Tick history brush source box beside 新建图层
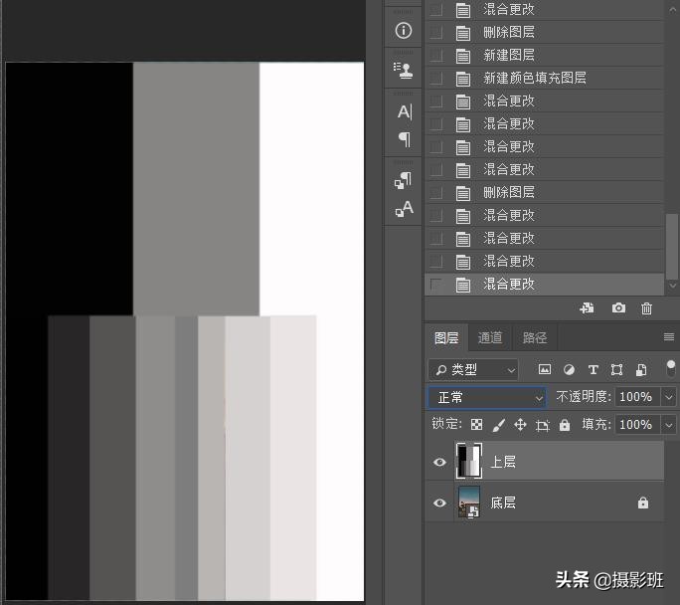This screenshot has width=680, height=605. (x=435, y=55)
